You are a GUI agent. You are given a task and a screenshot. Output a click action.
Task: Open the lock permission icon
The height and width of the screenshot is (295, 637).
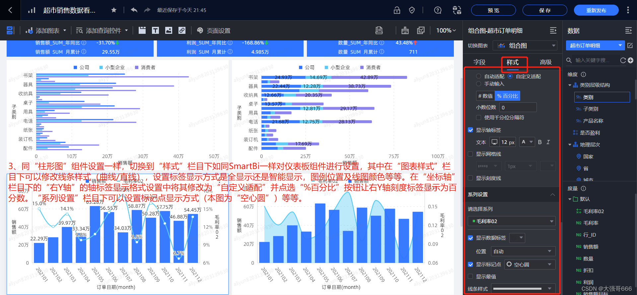click(397, 10)
